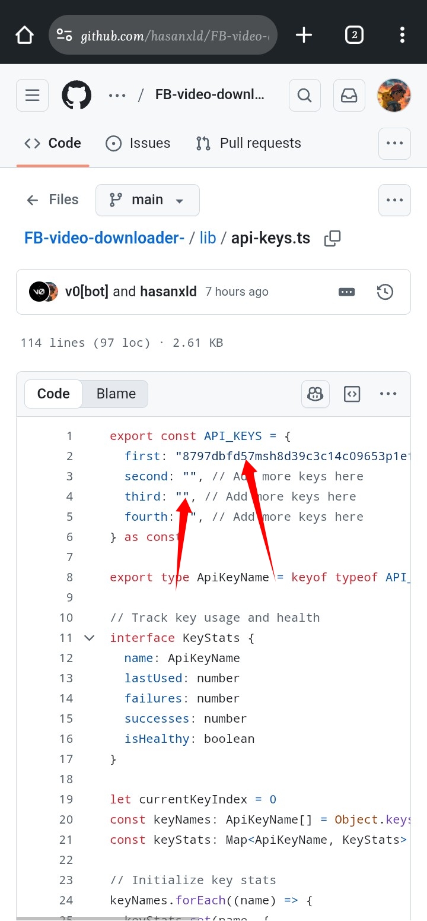
Task: Collapse the KeyStats interface code block
Action: point(90,638)
